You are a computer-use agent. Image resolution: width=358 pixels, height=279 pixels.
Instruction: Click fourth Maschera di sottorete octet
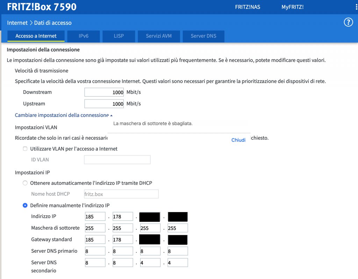(178, 228)
